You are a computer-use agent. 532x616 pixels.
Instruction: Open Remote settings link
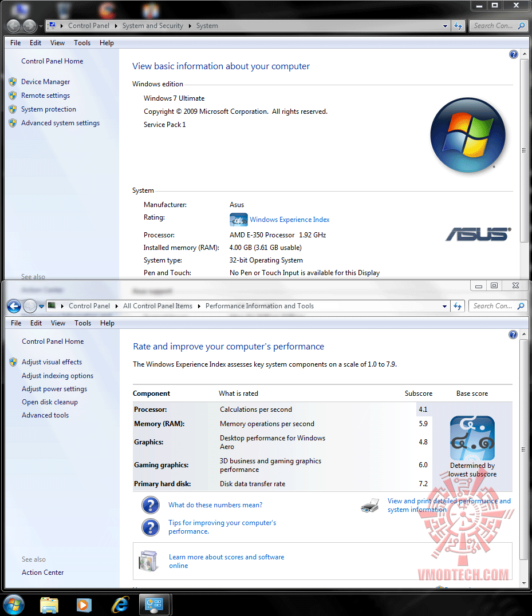(x=46, y=96)
